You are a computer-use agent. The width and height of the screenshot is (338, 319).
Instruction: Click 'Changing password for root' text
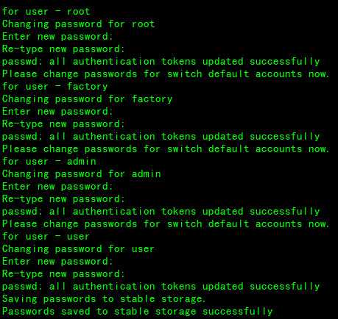(x=79, y=24)
